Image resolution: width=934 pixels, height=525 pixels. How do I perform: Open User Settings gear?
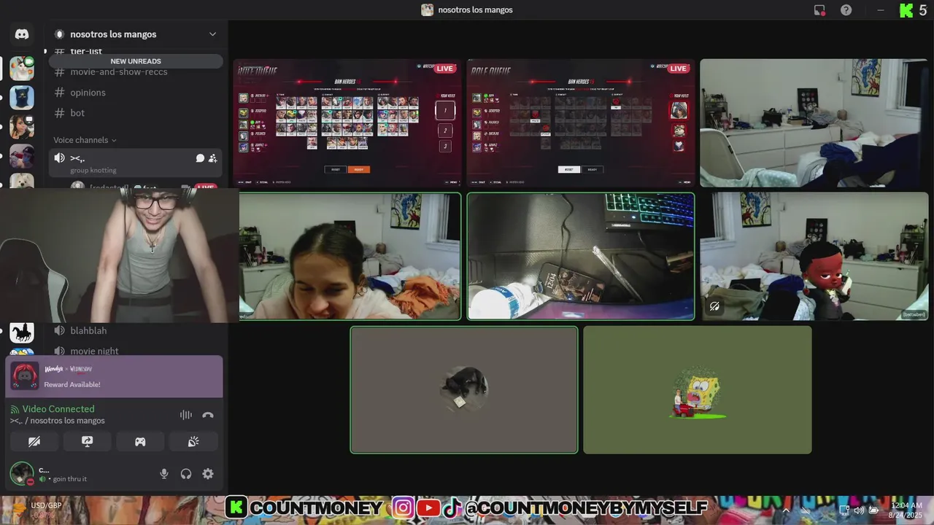pos(208,474)
